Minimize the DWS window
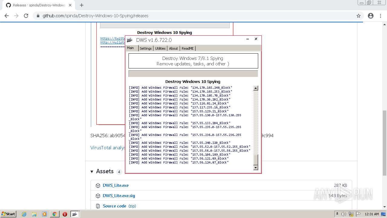This screenshot has width=387, height=218. pos(248,39)
